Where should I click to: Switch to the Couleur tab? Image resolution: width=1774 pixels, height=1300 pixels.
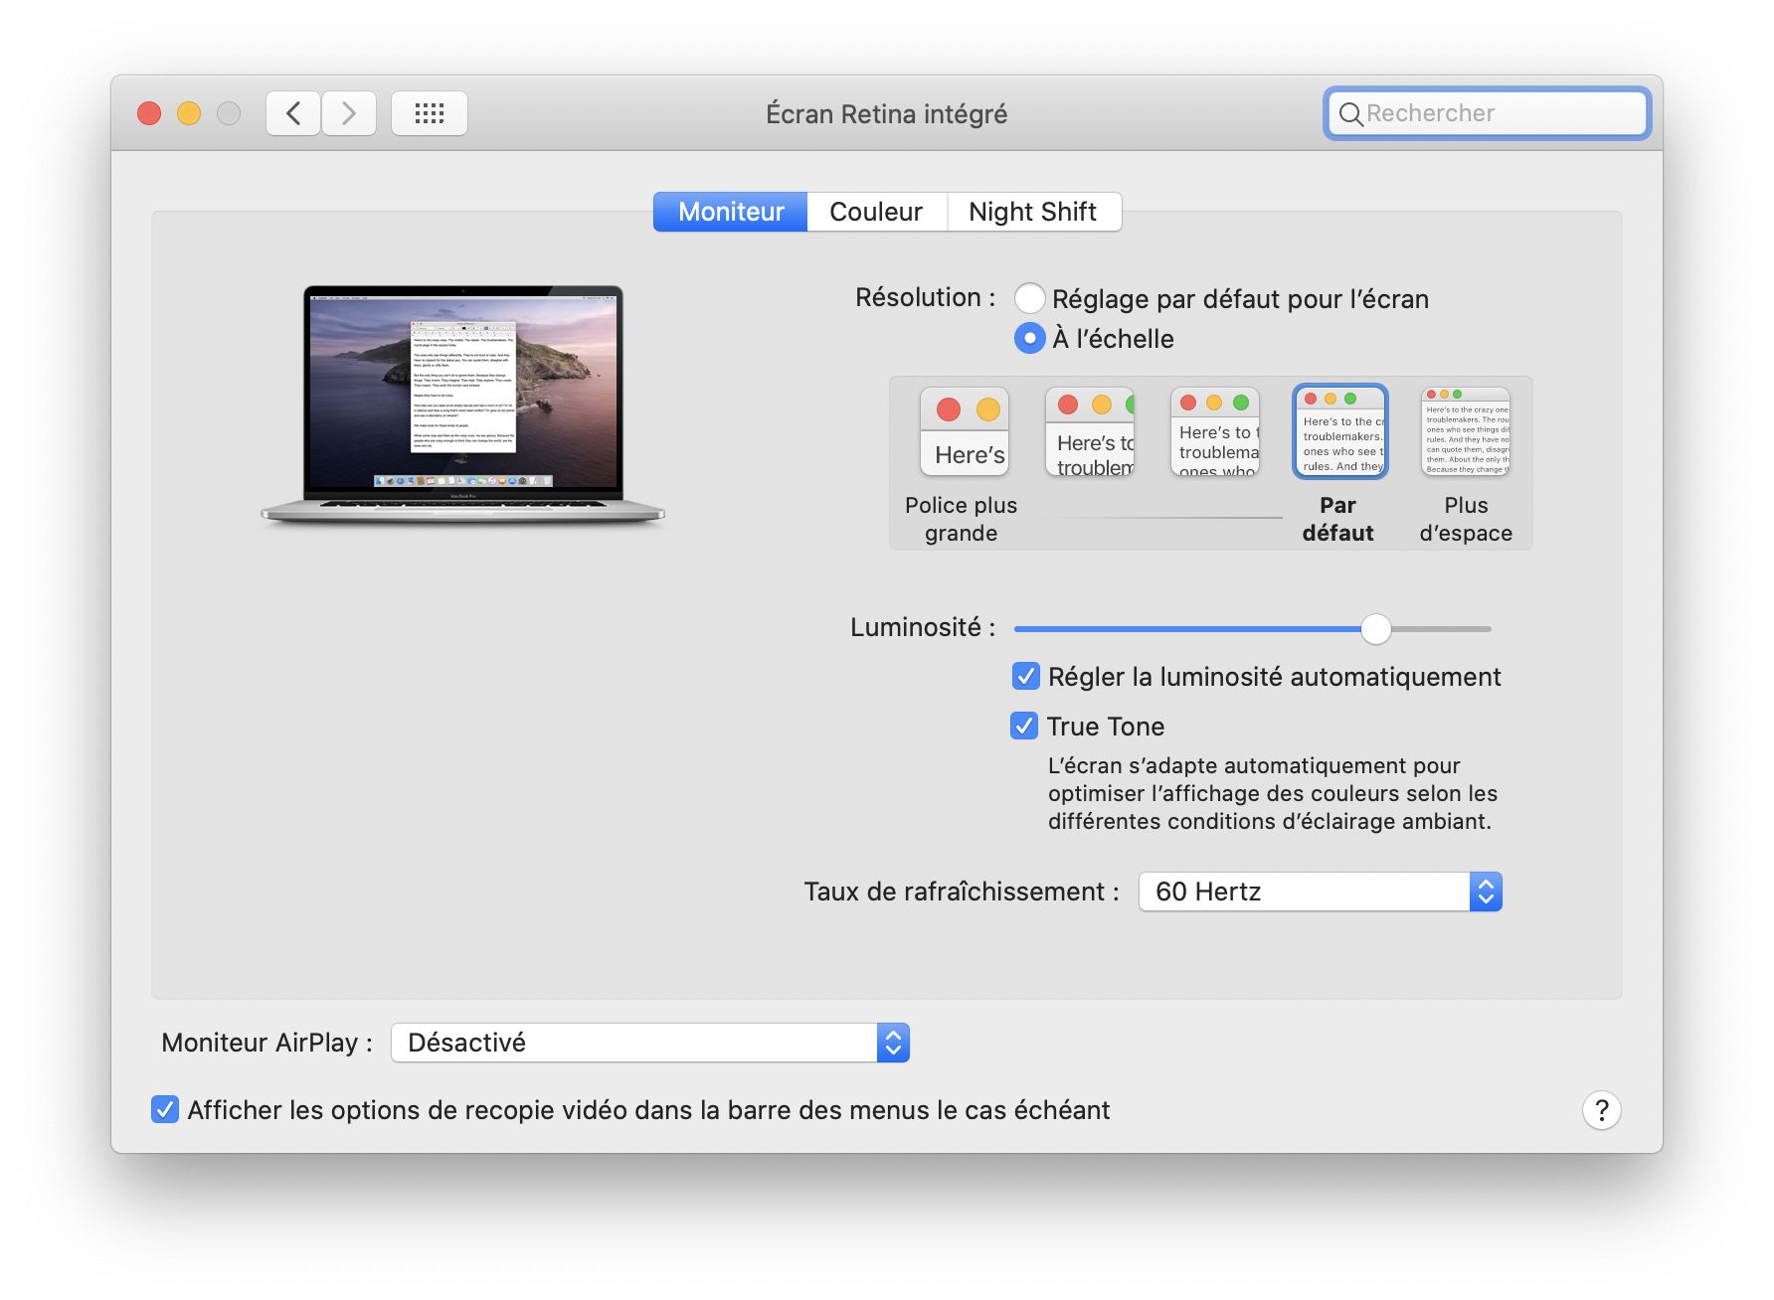click(876, 211)
